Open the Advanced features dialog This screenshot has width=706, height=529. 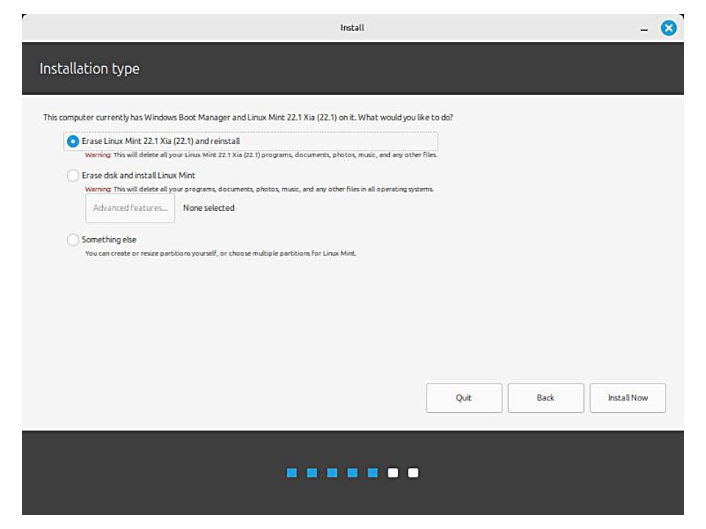(130, 208)
